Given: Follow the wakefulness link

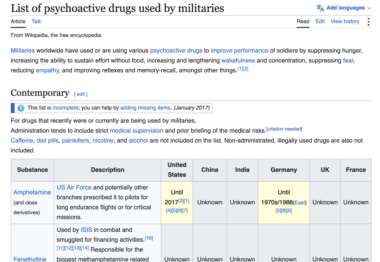Looking at the screenshot, I should coord(238,61).
